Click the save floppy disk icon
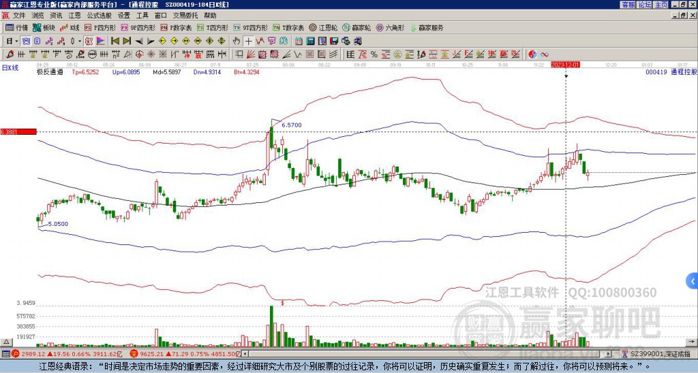This screenshot has height=373, width=698. 334,42
